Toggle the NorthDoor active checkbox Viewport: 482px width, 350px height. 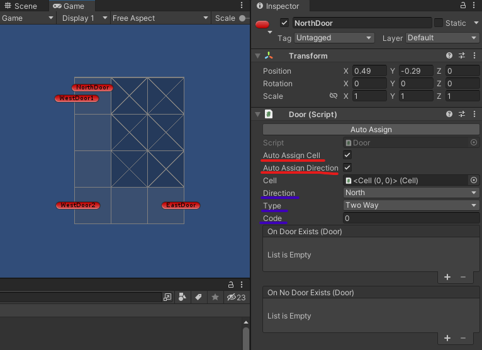(284, 23)
